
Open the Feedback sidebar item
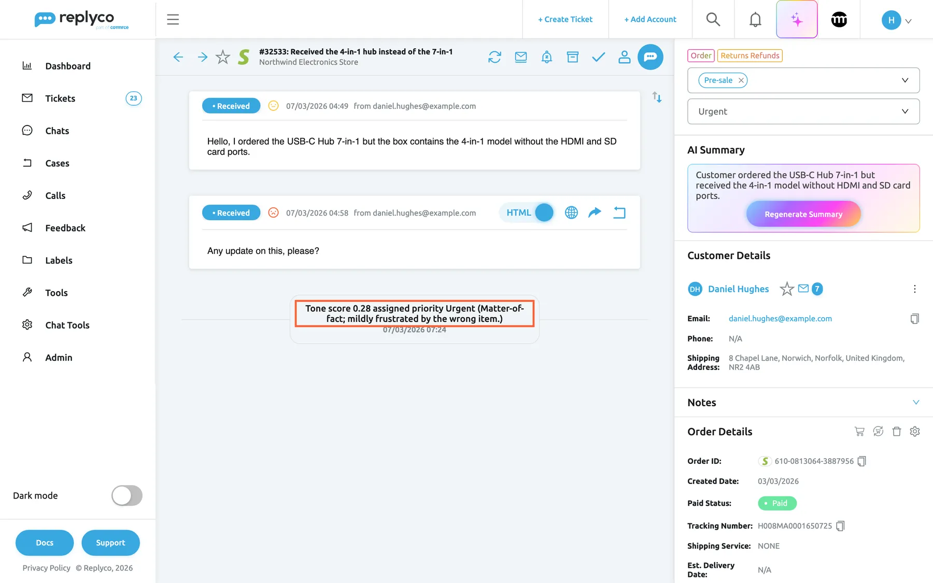click(65, 228)
